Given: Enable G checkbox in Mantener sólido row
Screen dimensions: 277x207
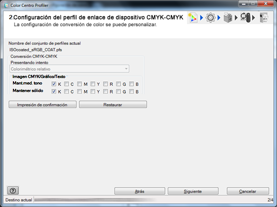Looking at the screenshot, I should [118, 91].
